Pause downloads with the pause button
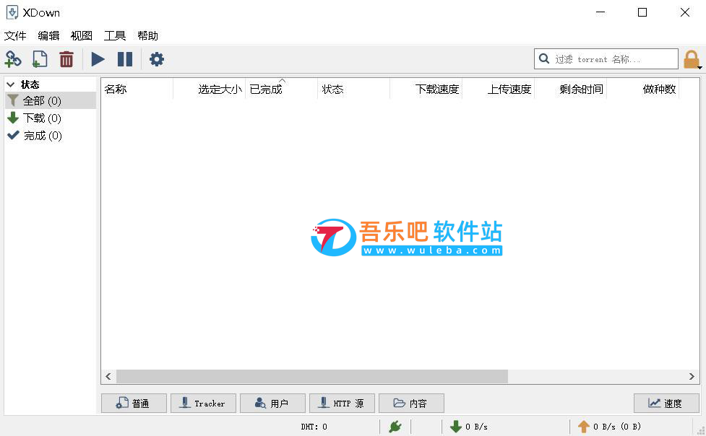The image size is (706, 436). pyautogui.click(x=125, y=59)
